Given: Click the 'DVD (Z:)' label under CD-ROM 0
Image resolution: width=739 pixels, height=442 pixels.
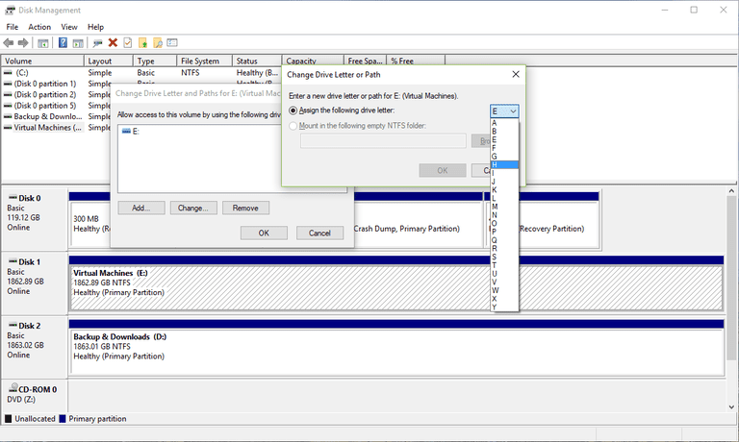Looking at the screenshot, I should tap(21, 400).
